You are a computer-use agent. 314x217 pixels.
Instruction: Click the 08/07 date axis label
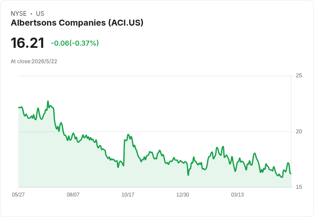click(x=73, y=194)
